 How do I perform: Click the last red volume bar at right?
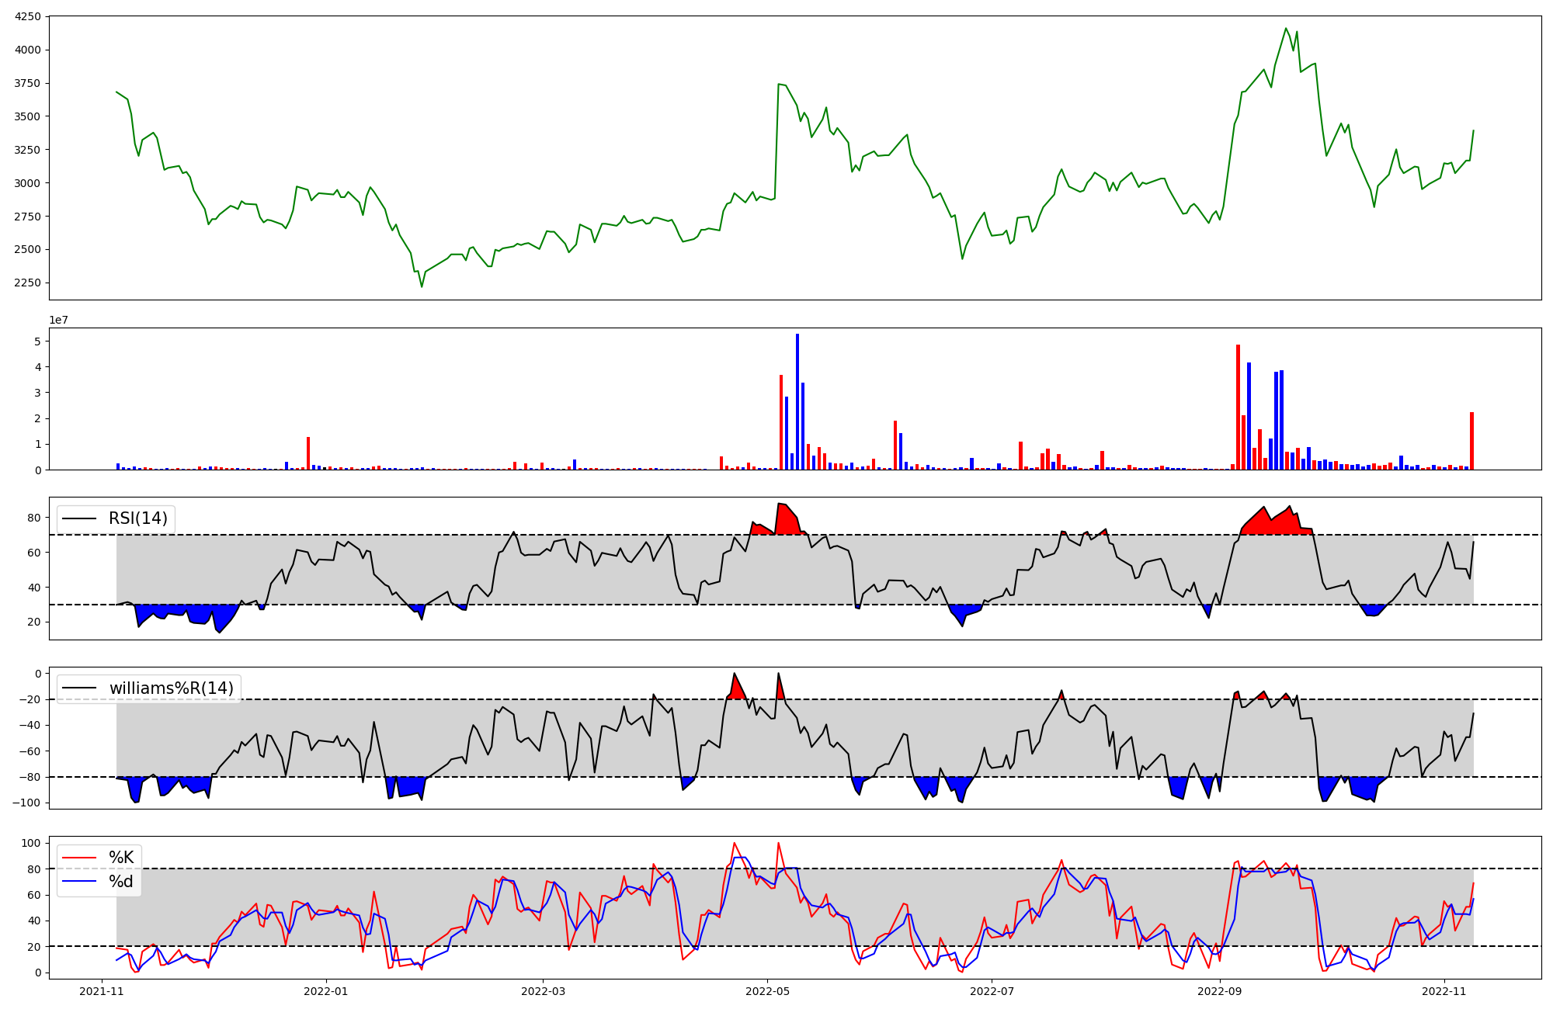(x=1471, y=442)
